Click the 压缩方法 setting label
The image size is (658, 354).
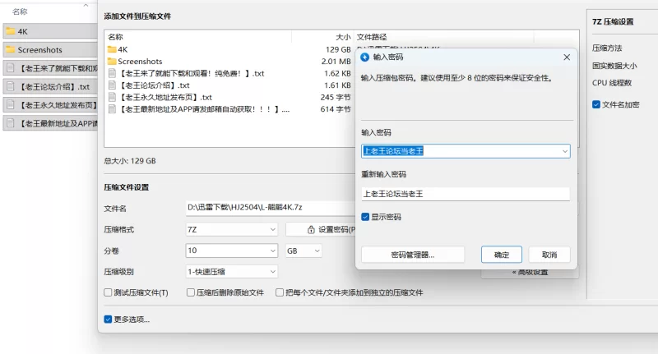tap(607, 48)
